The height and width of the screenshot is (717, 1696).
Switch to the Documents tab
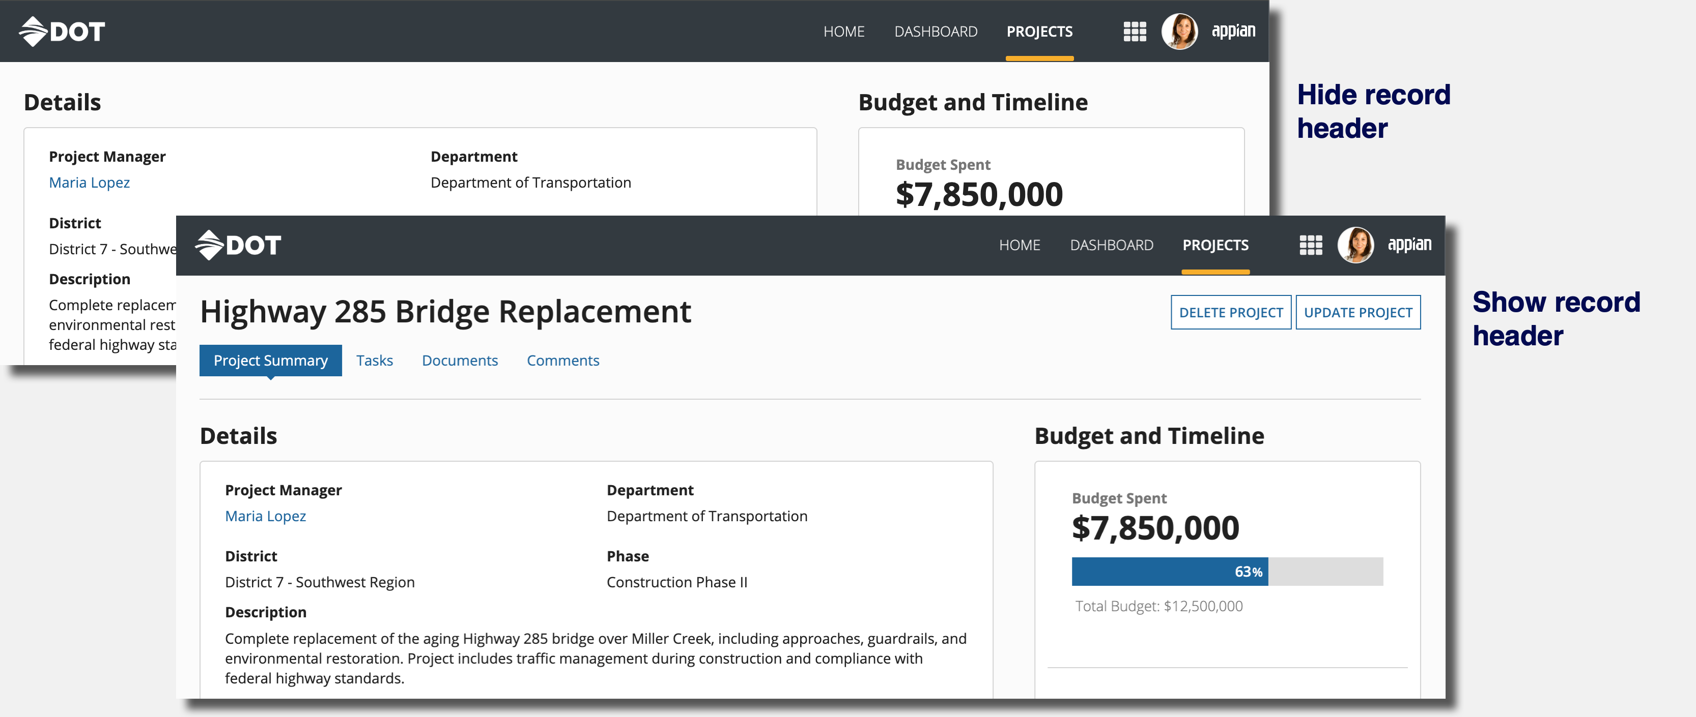(460, 361)
